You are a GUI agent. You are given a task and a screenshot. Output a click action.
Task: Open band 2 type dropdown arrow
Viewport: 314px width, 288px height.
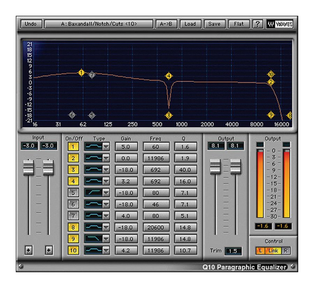[x=106, y=158]
